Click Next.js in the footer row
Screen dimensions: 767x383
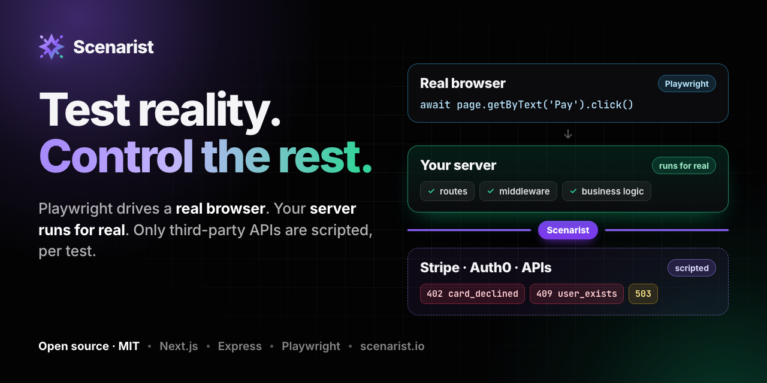click(x=179, y=346)
